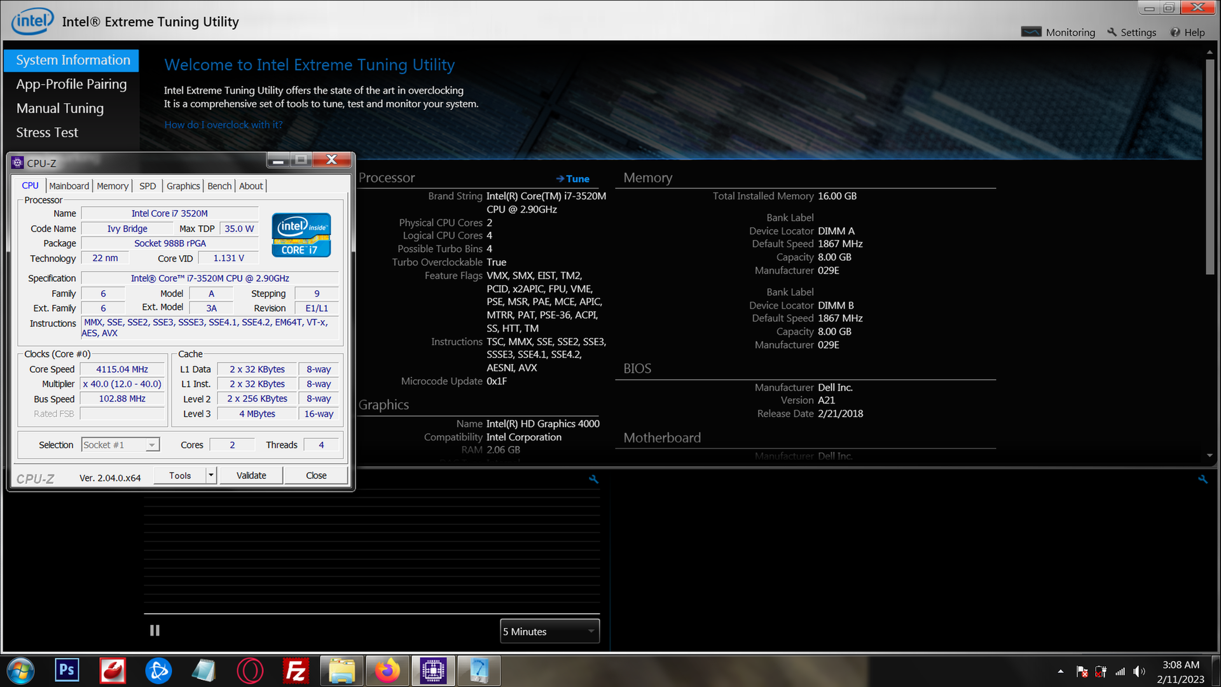The width and height of the screenshot is (1221, 687).
Task: Launch Opera browser from taskbar
Action: point(250,670)
